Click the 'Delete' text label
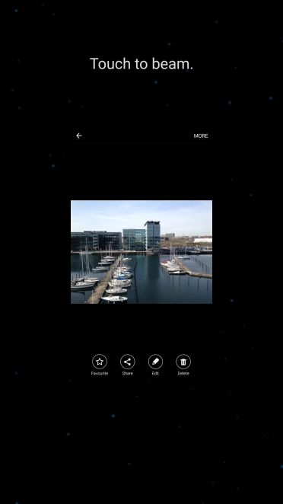 (x=183, y=374)
